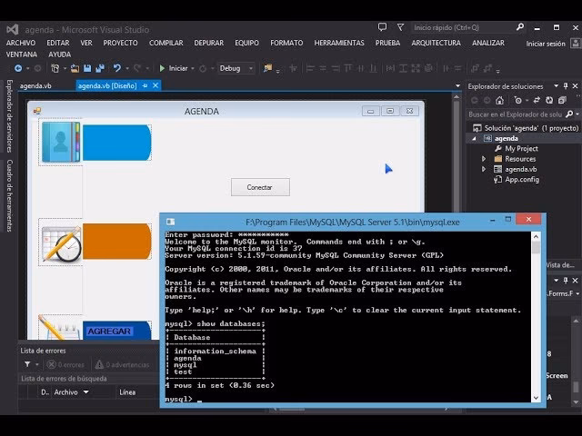The image size is (582, 436).
Task: Click the orange rounded button on the form
Action: pos(117,242)
